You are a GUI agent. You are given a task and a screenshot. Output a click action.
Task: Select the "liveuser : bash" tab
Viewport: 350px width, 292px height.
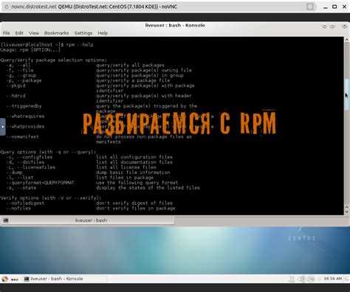[x=92, y=220]
